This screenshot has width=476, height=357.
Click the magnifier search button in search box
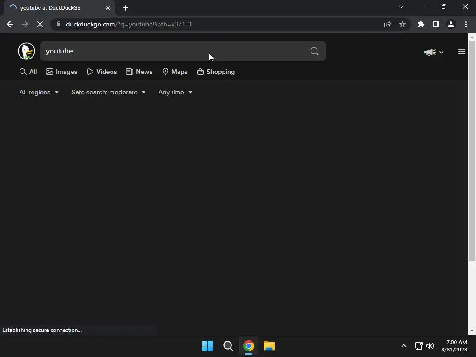[x=315, y=51]
